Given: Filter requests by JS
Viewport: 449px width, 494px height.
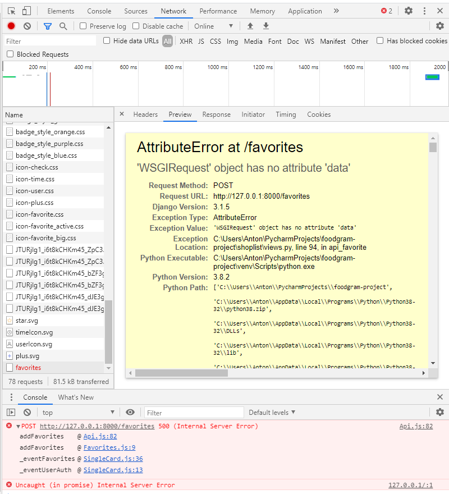Looking at the screenshot, I should click(x=201, y=42).
